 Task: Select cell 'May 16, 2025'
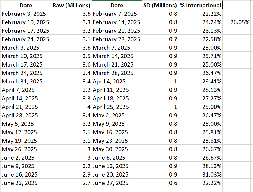click(x=117, y=132)
